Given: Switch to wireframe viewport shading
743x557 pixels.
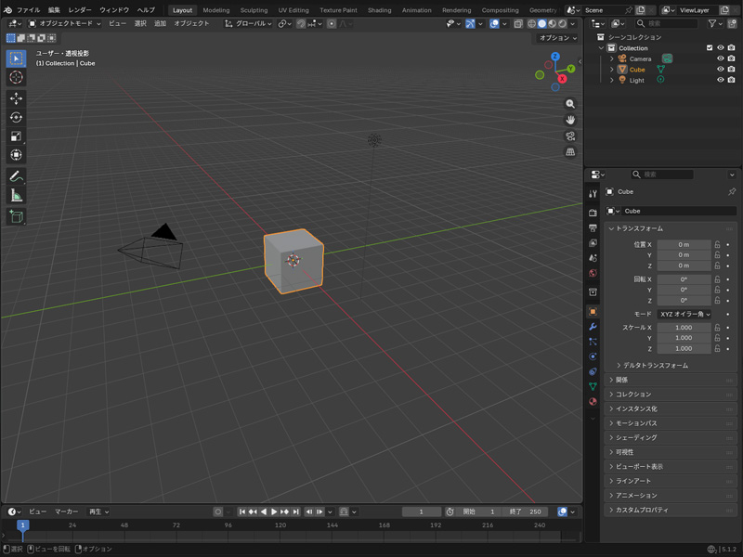Looking at the screenshot, I should coord(531,24).
